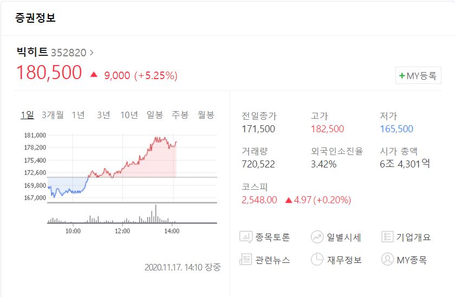Expand the chevron next to 352820
Image resolution: width=455 pixels, height=297 pixels.
click(x=92, y=53)
